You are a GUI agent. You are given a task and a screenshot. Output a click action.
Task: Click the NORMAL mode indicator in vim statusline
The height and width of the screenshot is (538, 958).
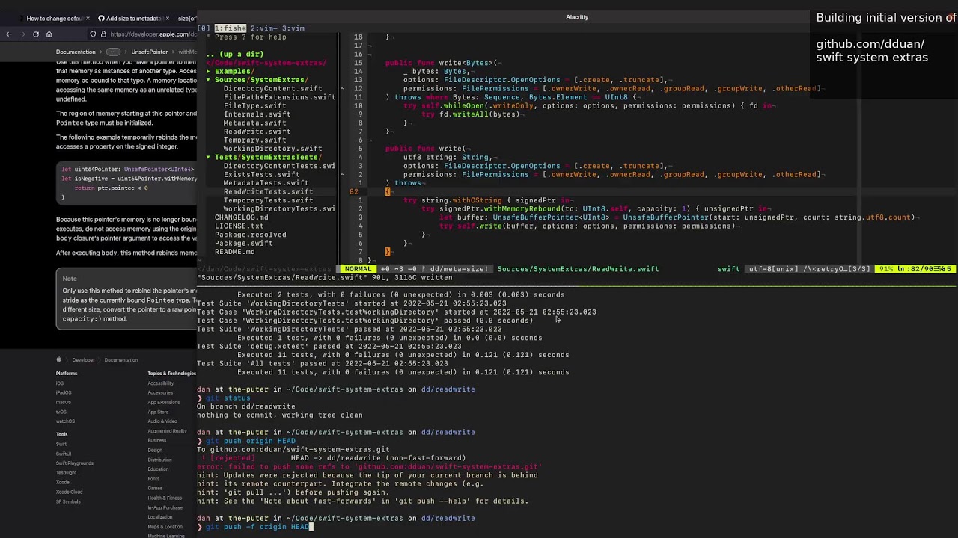tap(358, 269)
